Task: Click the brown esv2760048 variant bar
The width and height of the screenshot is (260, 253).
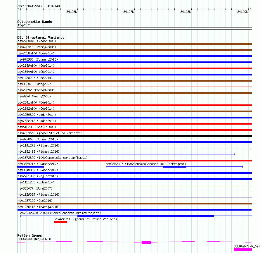Action: coord(134,44)
